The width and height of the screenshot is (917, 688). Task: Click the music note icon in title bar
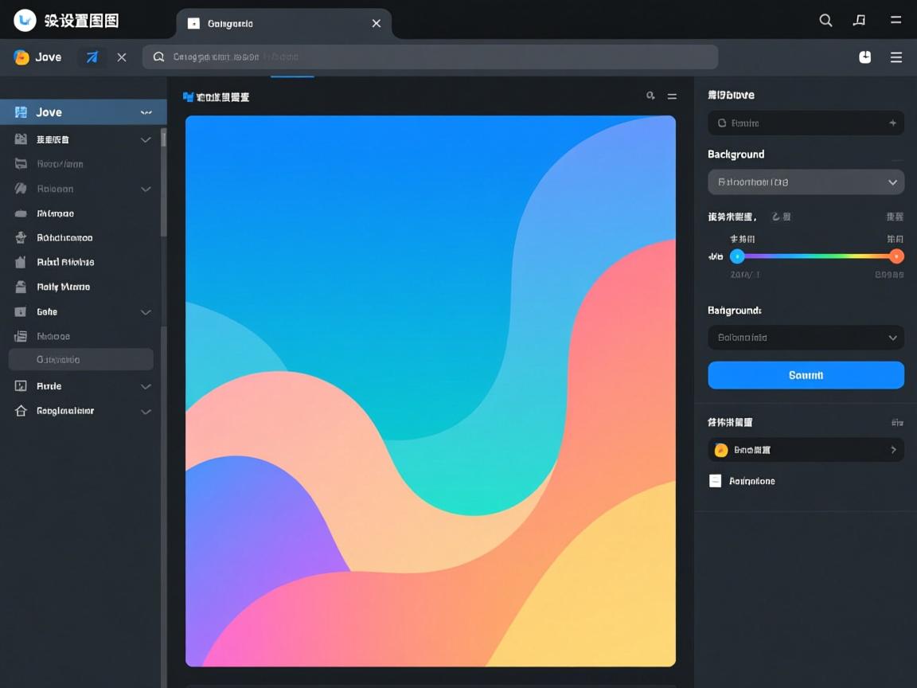(859, 21)
